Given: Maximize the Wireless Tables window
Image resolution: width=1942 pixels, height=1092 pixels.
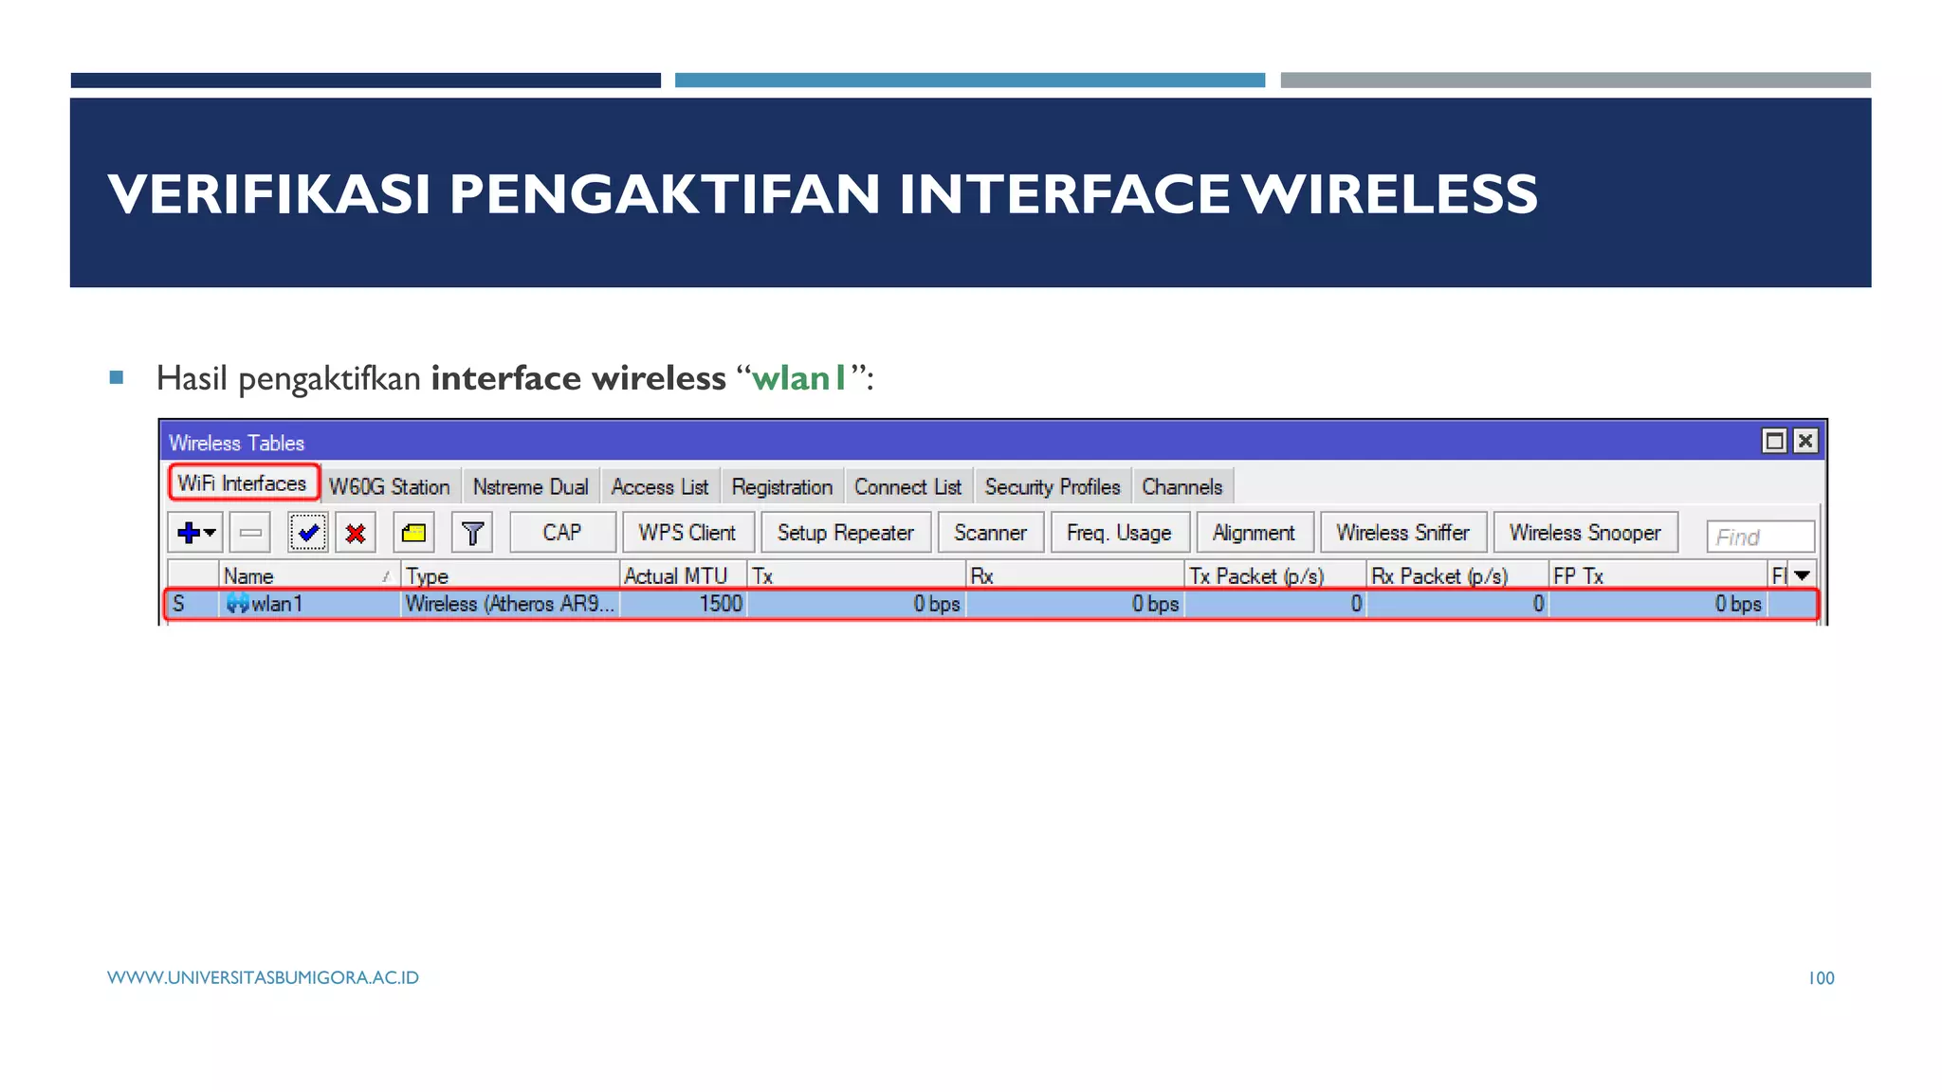Looking at the screenshot, I should (x=1774, y=441).
